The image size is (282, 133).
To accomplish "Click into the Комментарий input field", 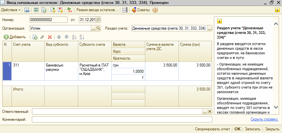I will (122, 119).
